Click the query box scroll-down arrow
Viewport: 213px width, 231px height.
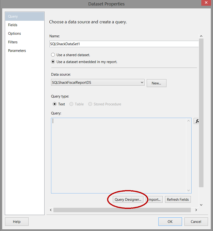[189, 190]
